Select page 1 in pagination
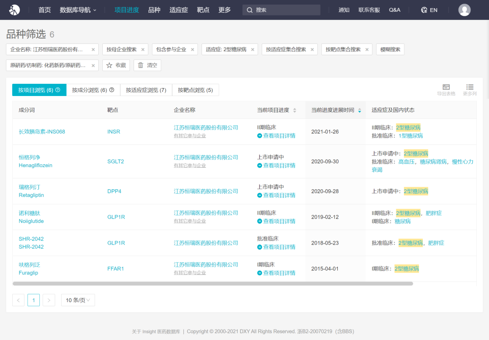489x340 pixels. (x=34, y=300)
